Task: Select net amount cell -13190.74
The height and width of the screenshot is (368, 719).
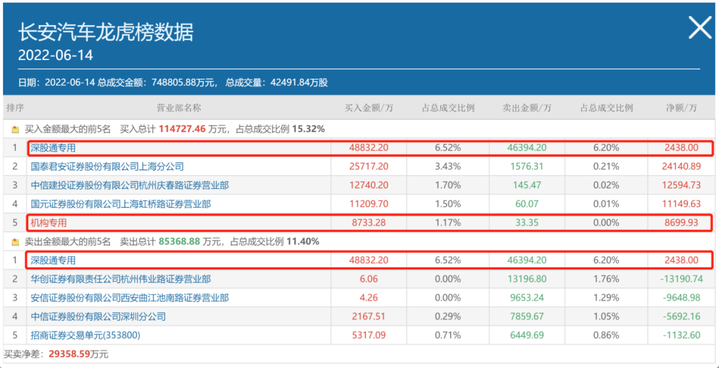Action: pyautogui.click(x=682, y=279)
